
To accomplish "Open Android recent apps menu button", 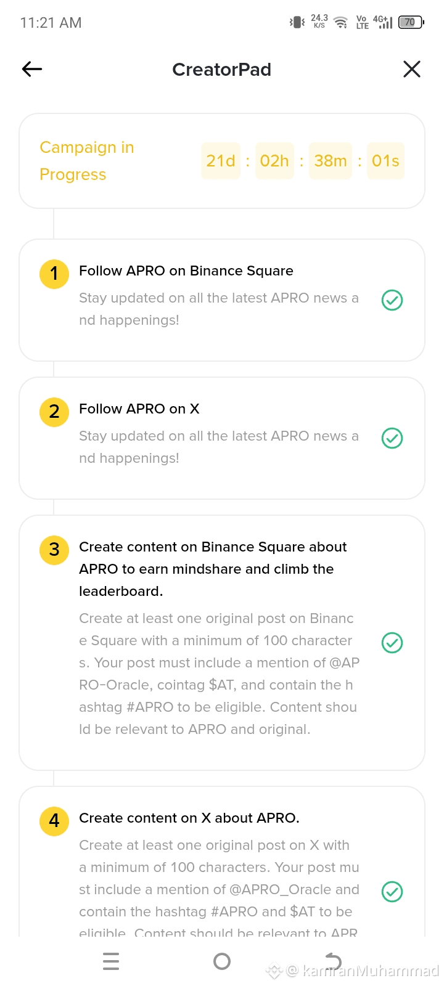I will 111,961.
